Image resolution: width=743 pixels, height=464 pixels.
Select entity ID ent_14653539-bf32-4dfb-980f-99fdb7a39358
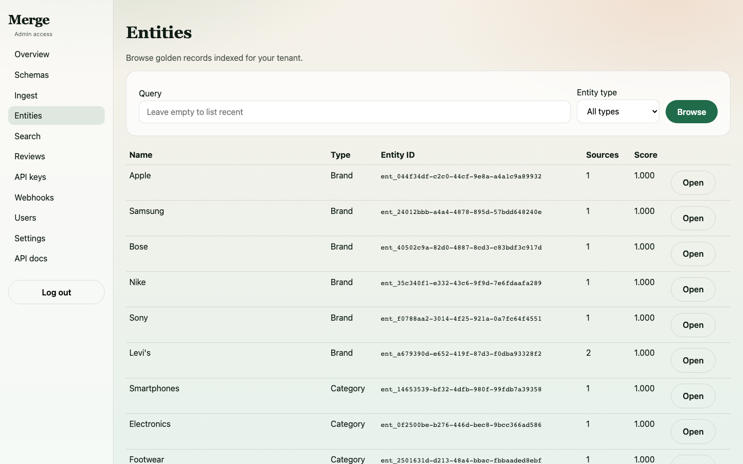coord(461,389)
